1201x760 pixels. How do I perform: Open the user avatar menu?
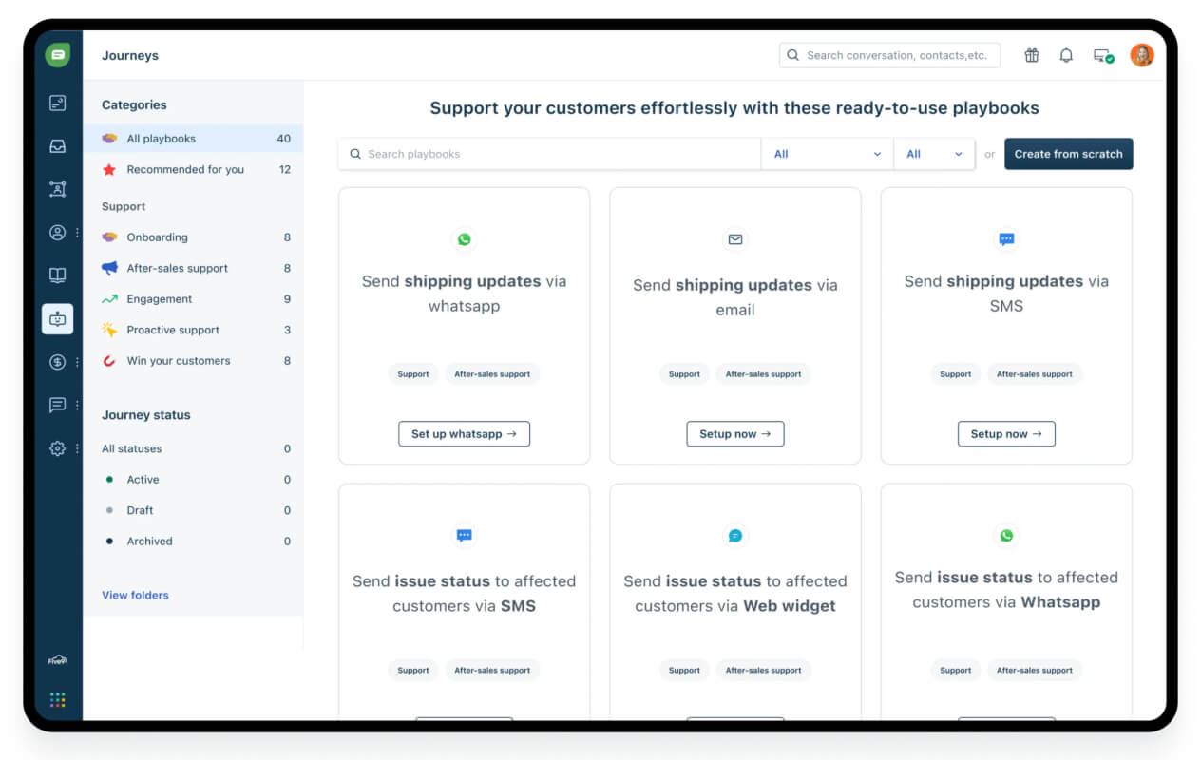click(1142, 55)
